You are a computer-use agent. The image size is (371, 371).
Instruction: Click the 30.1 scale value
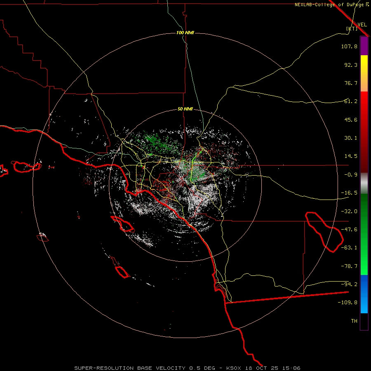(x=351, y=138)
